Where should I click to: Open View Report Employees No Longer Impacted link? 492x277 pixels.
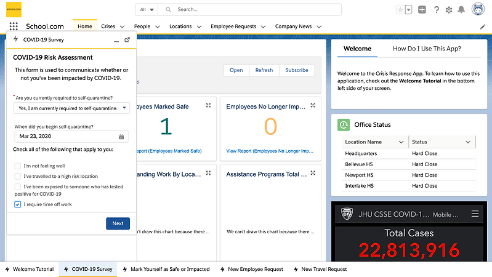point(270,151)
